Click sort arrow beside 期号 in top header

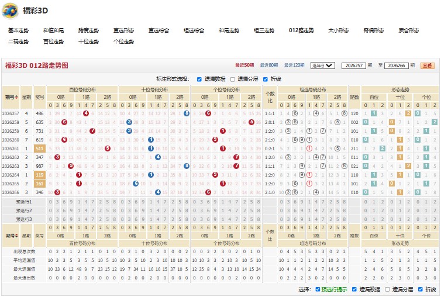point(16,97)
